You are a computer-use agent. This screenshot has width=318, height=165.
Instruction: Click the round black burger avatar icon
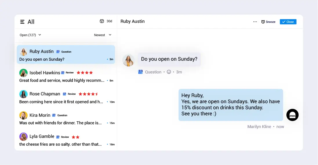[292, 115]
